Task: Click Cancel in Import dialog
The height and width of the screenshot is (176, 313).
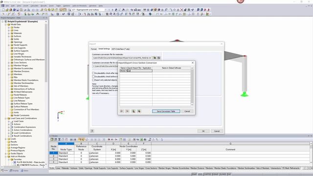Action: pos(217,131)
